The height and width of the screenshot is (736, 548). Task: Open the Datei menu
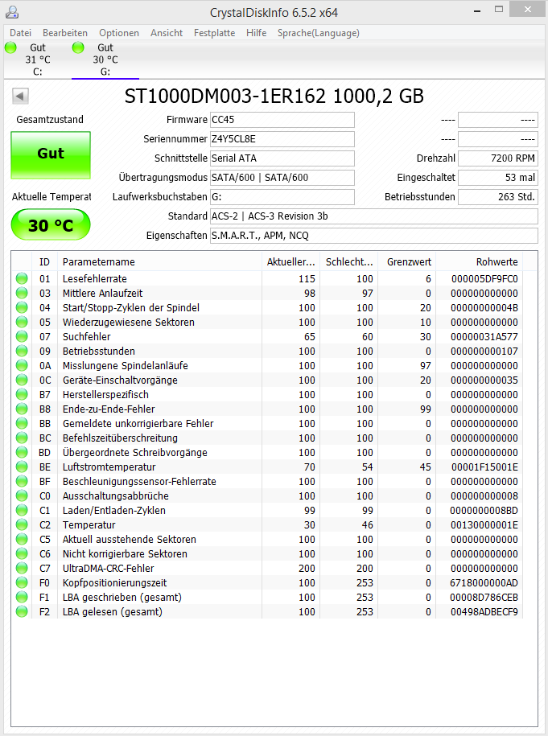coord(21,33)
